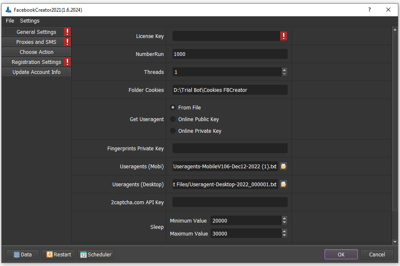Select Online Private Key radio button

[173, 131]
